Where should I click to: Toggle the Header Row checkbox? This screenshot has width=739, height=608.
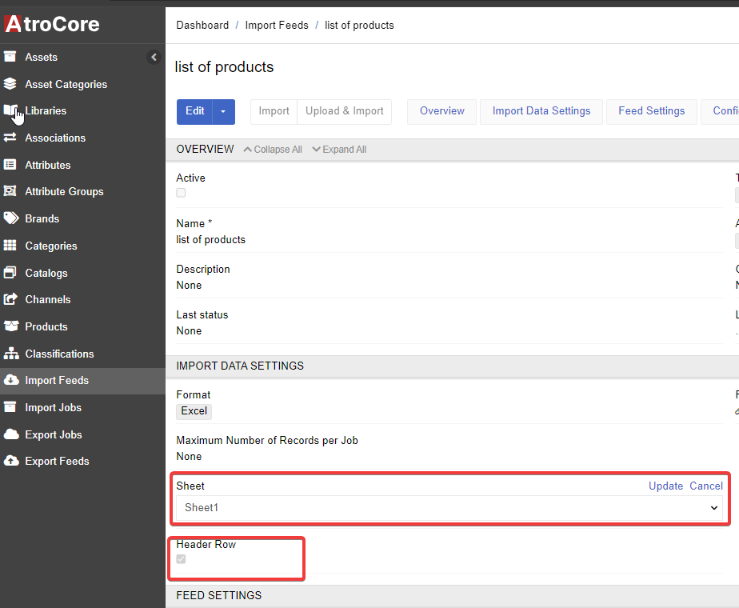pyautogui.click(x=181, y=559)
